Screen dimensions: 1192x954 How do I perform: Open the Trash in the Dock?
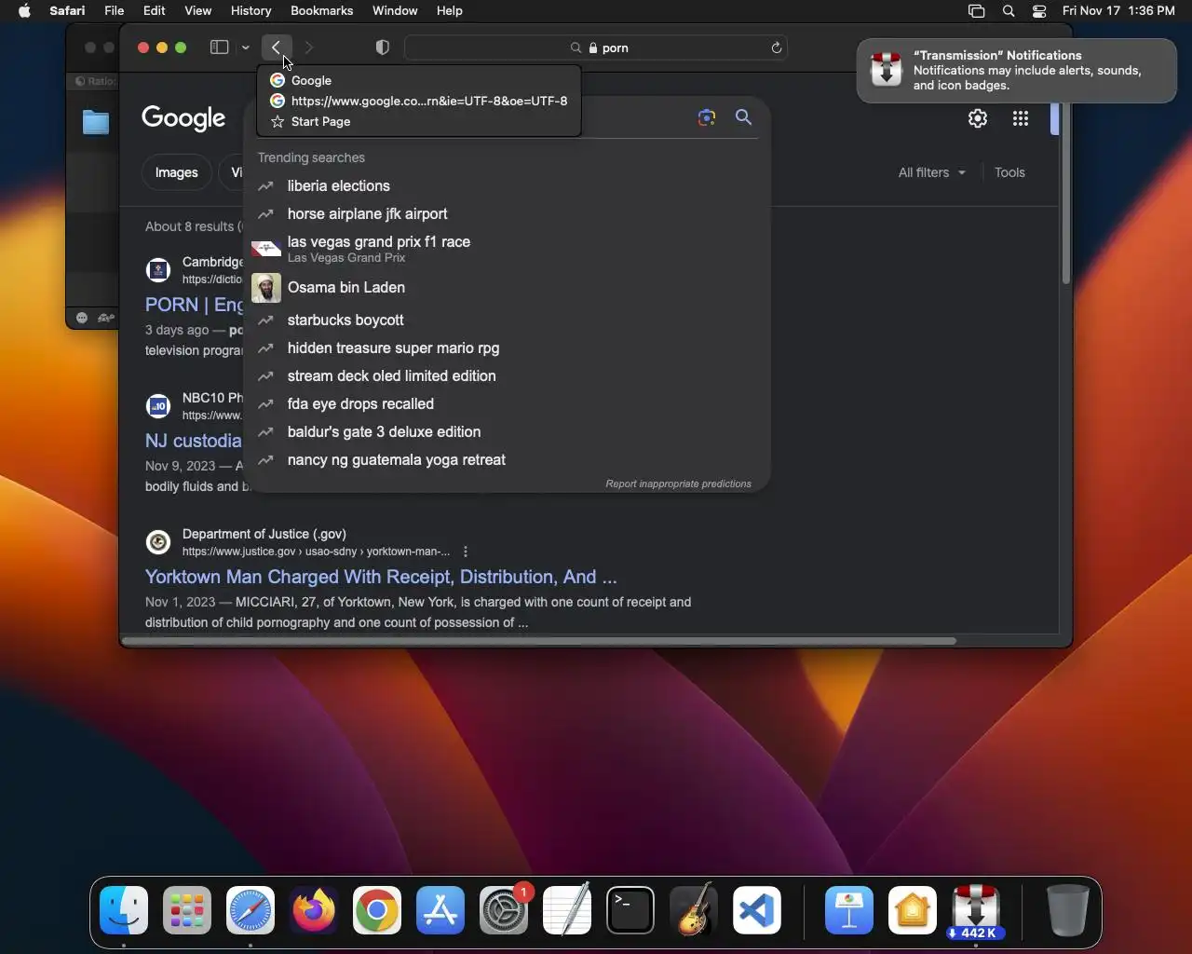[x=1067, y=910]
